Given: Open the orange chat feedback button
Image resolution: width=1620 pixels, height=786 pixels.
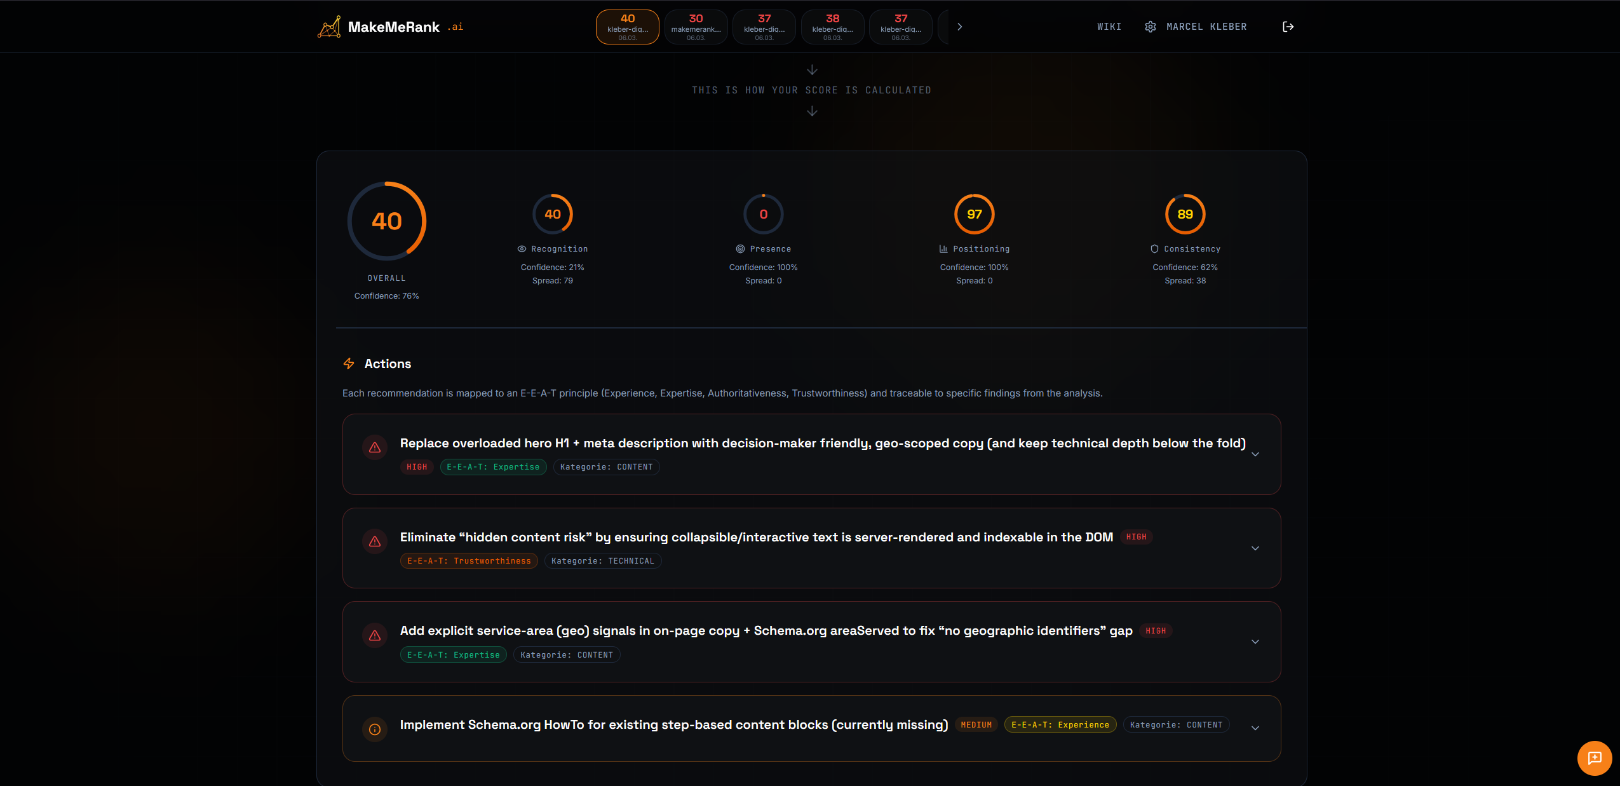Looking at the screenshot, I should pyautogui.click(x=1594, y=757).
